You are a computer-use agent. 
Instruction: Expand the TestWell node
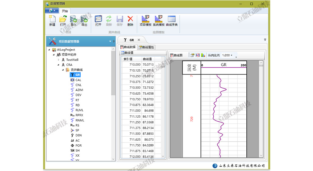point(58,60)
